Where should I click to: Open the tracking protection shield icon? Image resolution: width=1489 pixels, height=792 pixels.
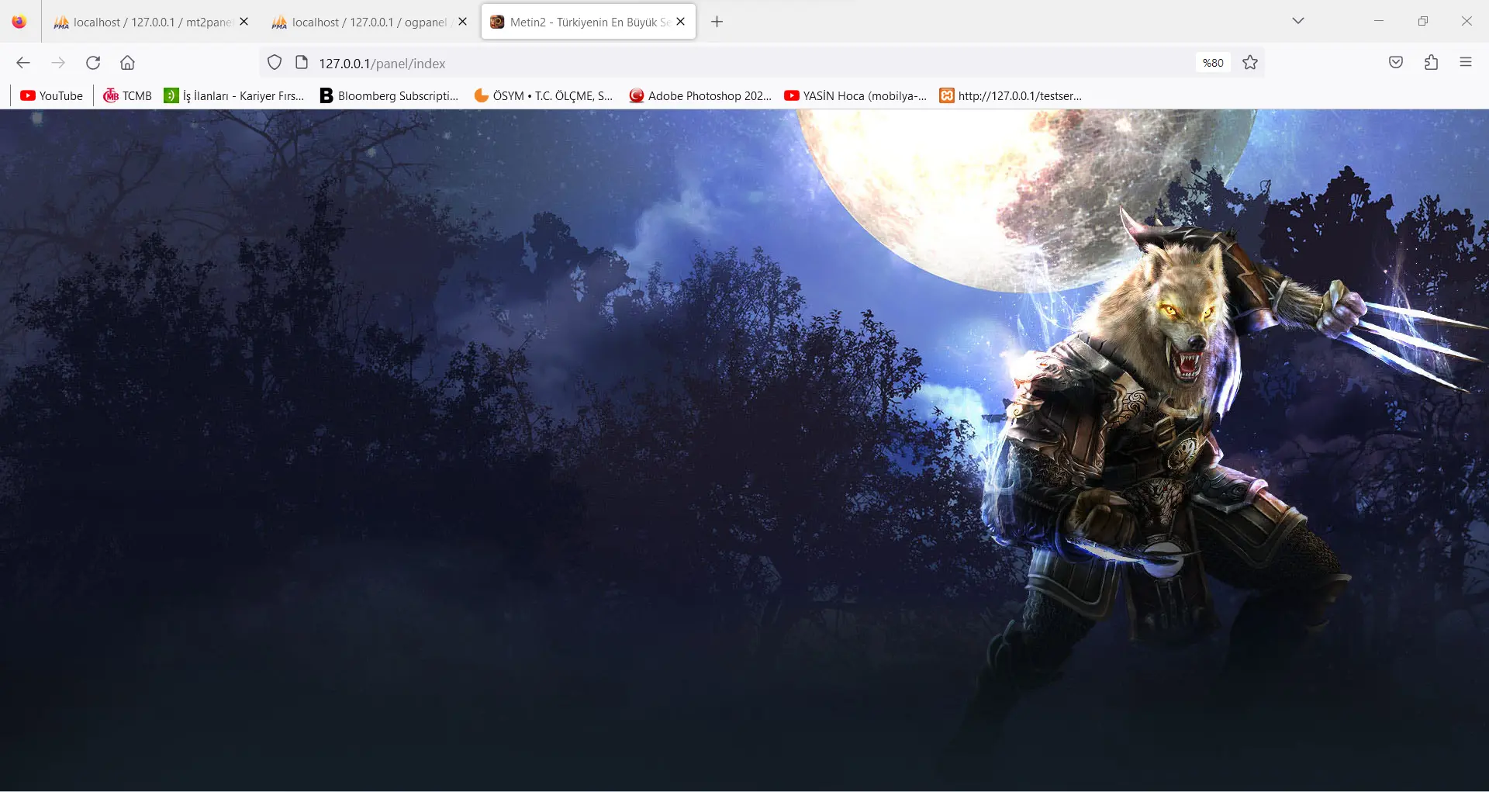tap(275, 63)
